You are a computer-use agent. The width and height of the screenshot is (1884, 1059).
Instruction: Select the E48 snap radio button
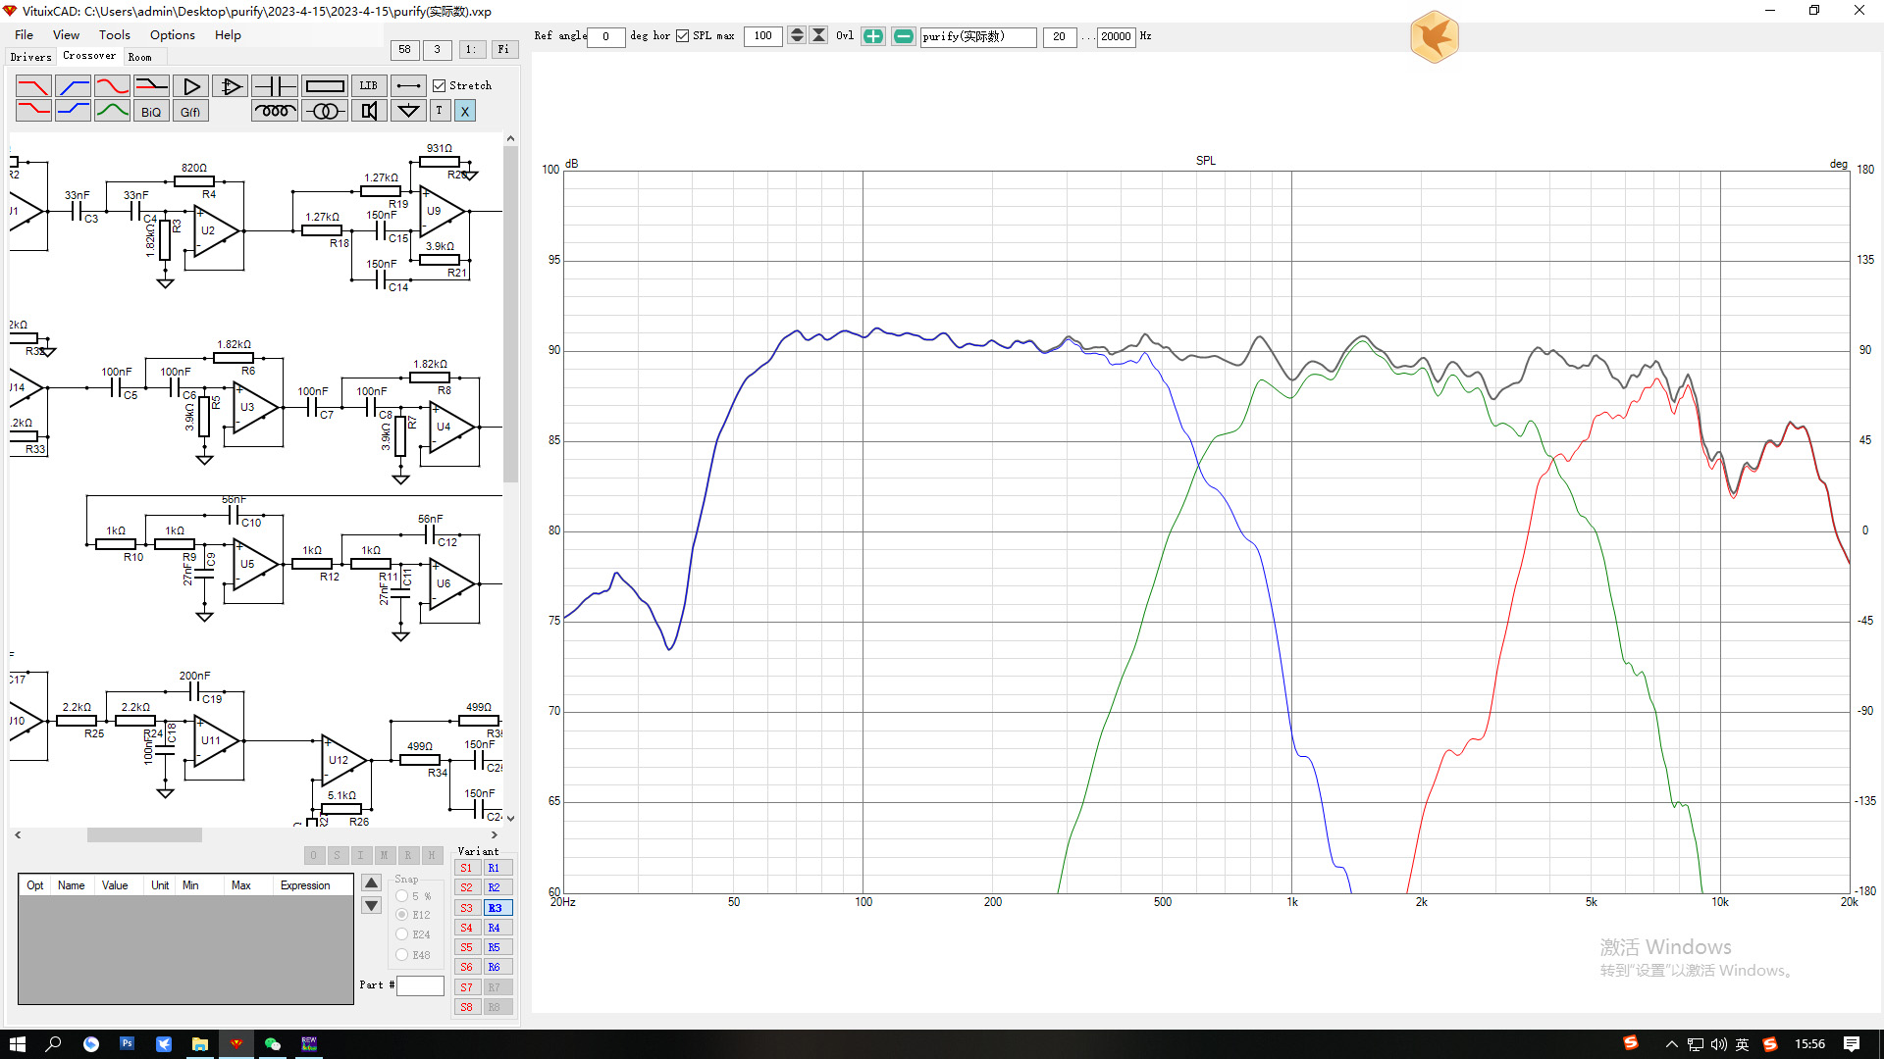tap(401, 955)
